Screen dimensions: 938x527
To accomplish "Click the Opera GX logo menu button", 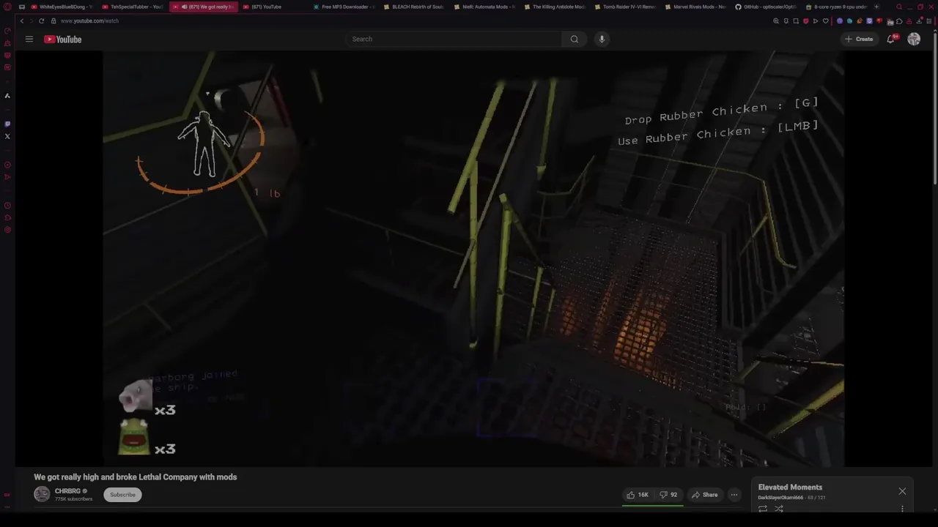I will tap(7, 7).
